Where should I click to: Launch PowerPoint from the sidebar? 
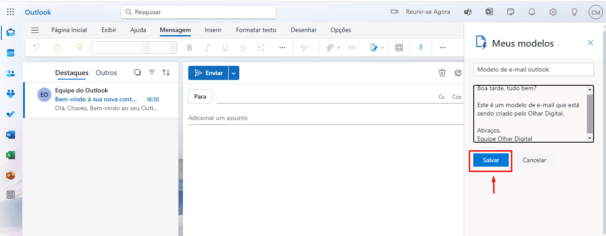click(x=11, y=175)
